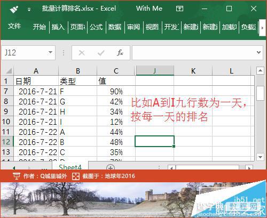Click the screenshot icon beside 截图于
The image size is (267, 218).
(76, 176)
